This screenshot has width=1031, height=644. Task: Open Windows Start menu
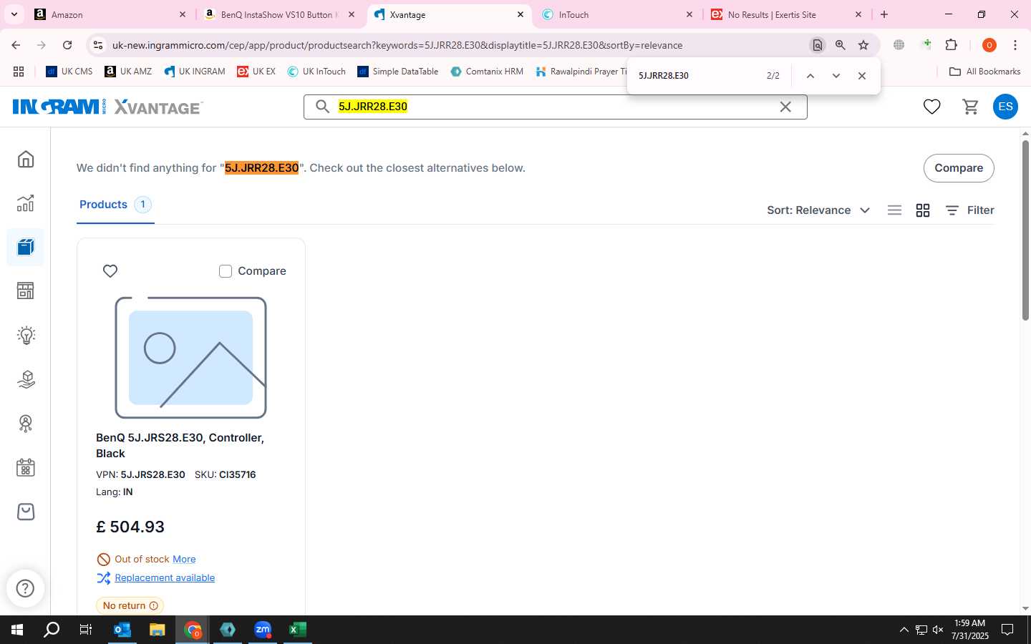pos(17,630)
